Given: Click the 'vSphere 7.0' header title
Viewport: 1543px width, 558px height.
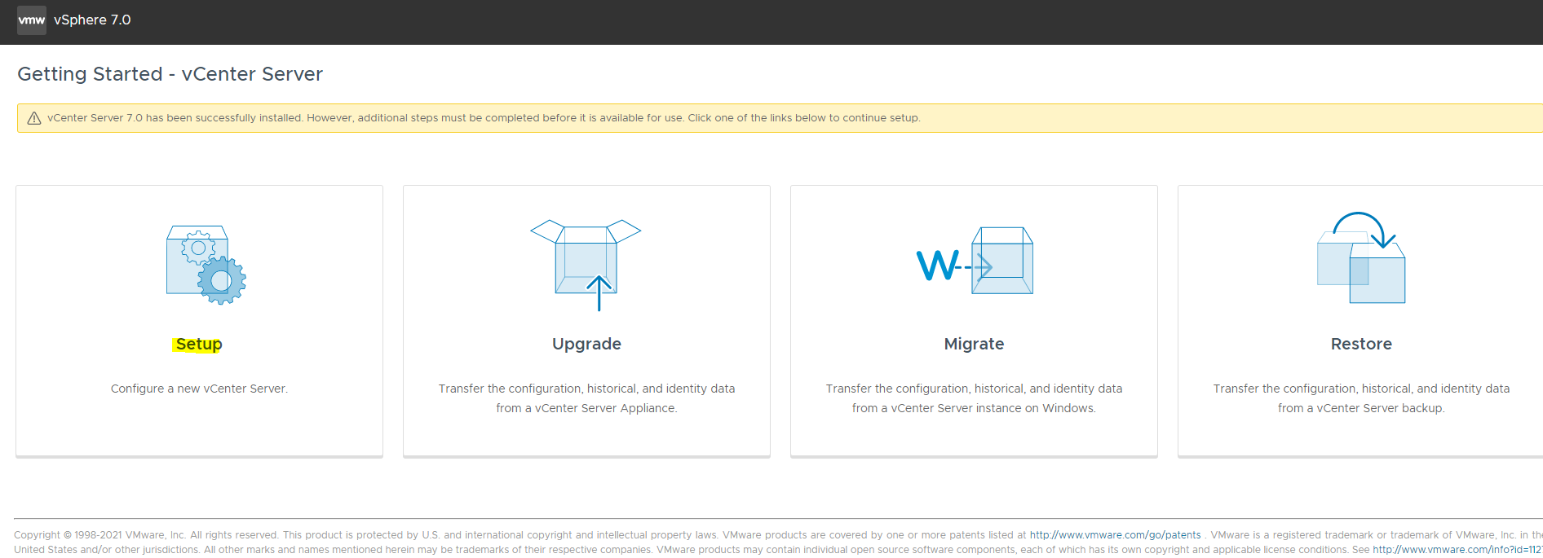Looking at the screenshot, I should pos(92,20).
